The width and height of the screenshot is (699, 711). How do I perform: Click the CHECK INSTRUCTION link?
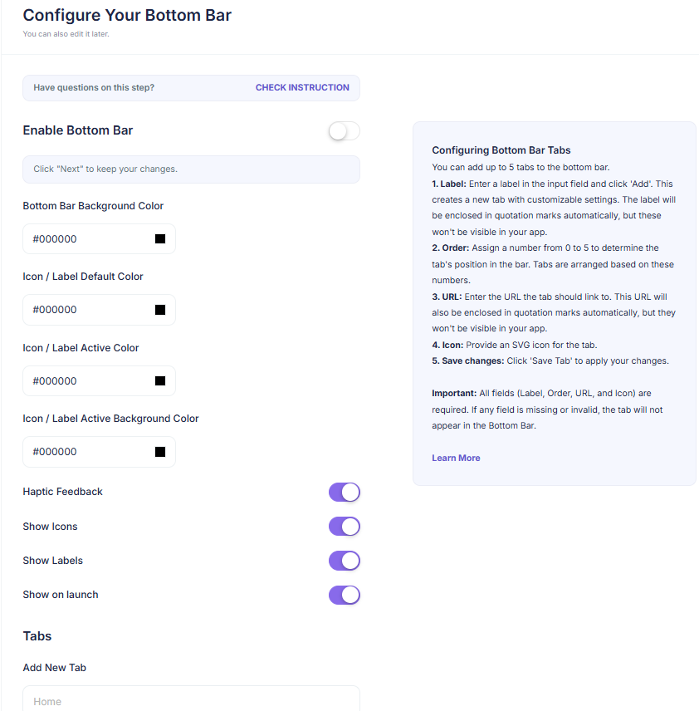click(302, 86)
